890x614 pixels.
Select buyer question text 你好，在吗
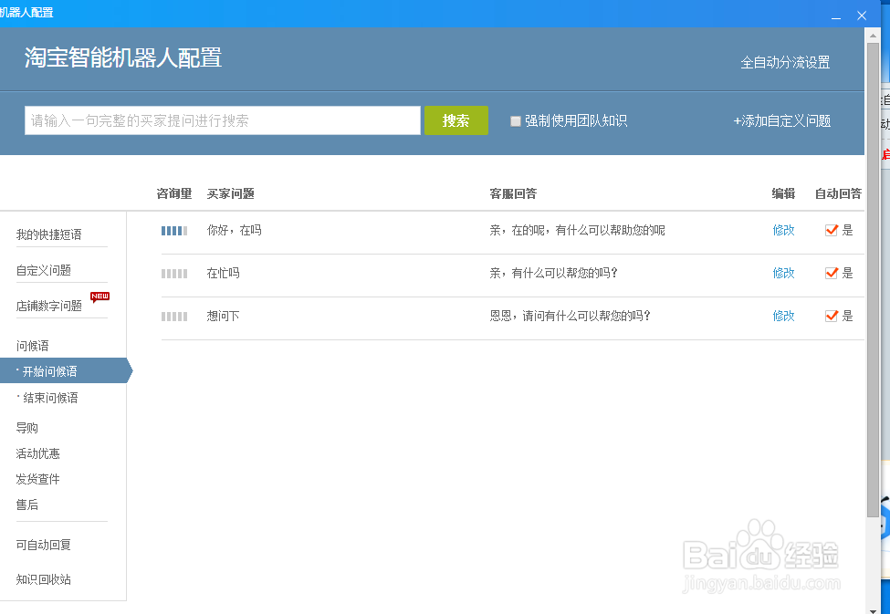234,230
